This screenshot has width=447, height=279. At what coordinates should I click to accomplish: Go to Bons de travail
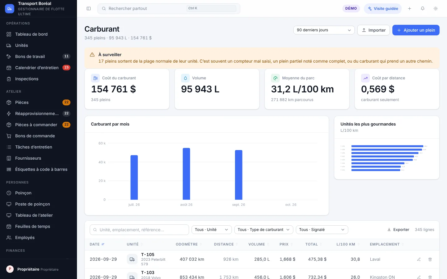[x=38, y=56]
